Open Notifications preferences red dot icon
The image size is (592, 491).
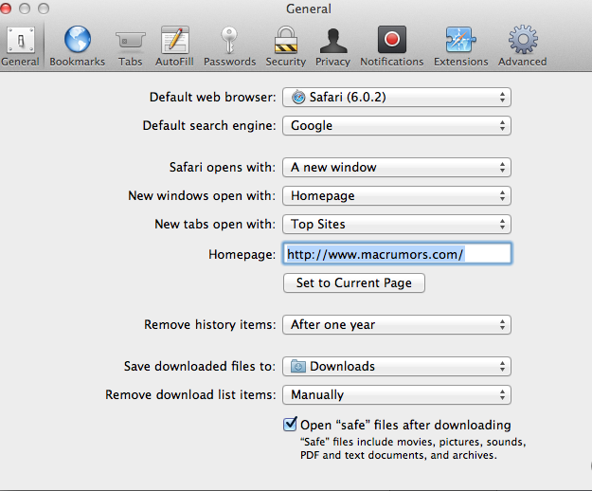[392, 39]
